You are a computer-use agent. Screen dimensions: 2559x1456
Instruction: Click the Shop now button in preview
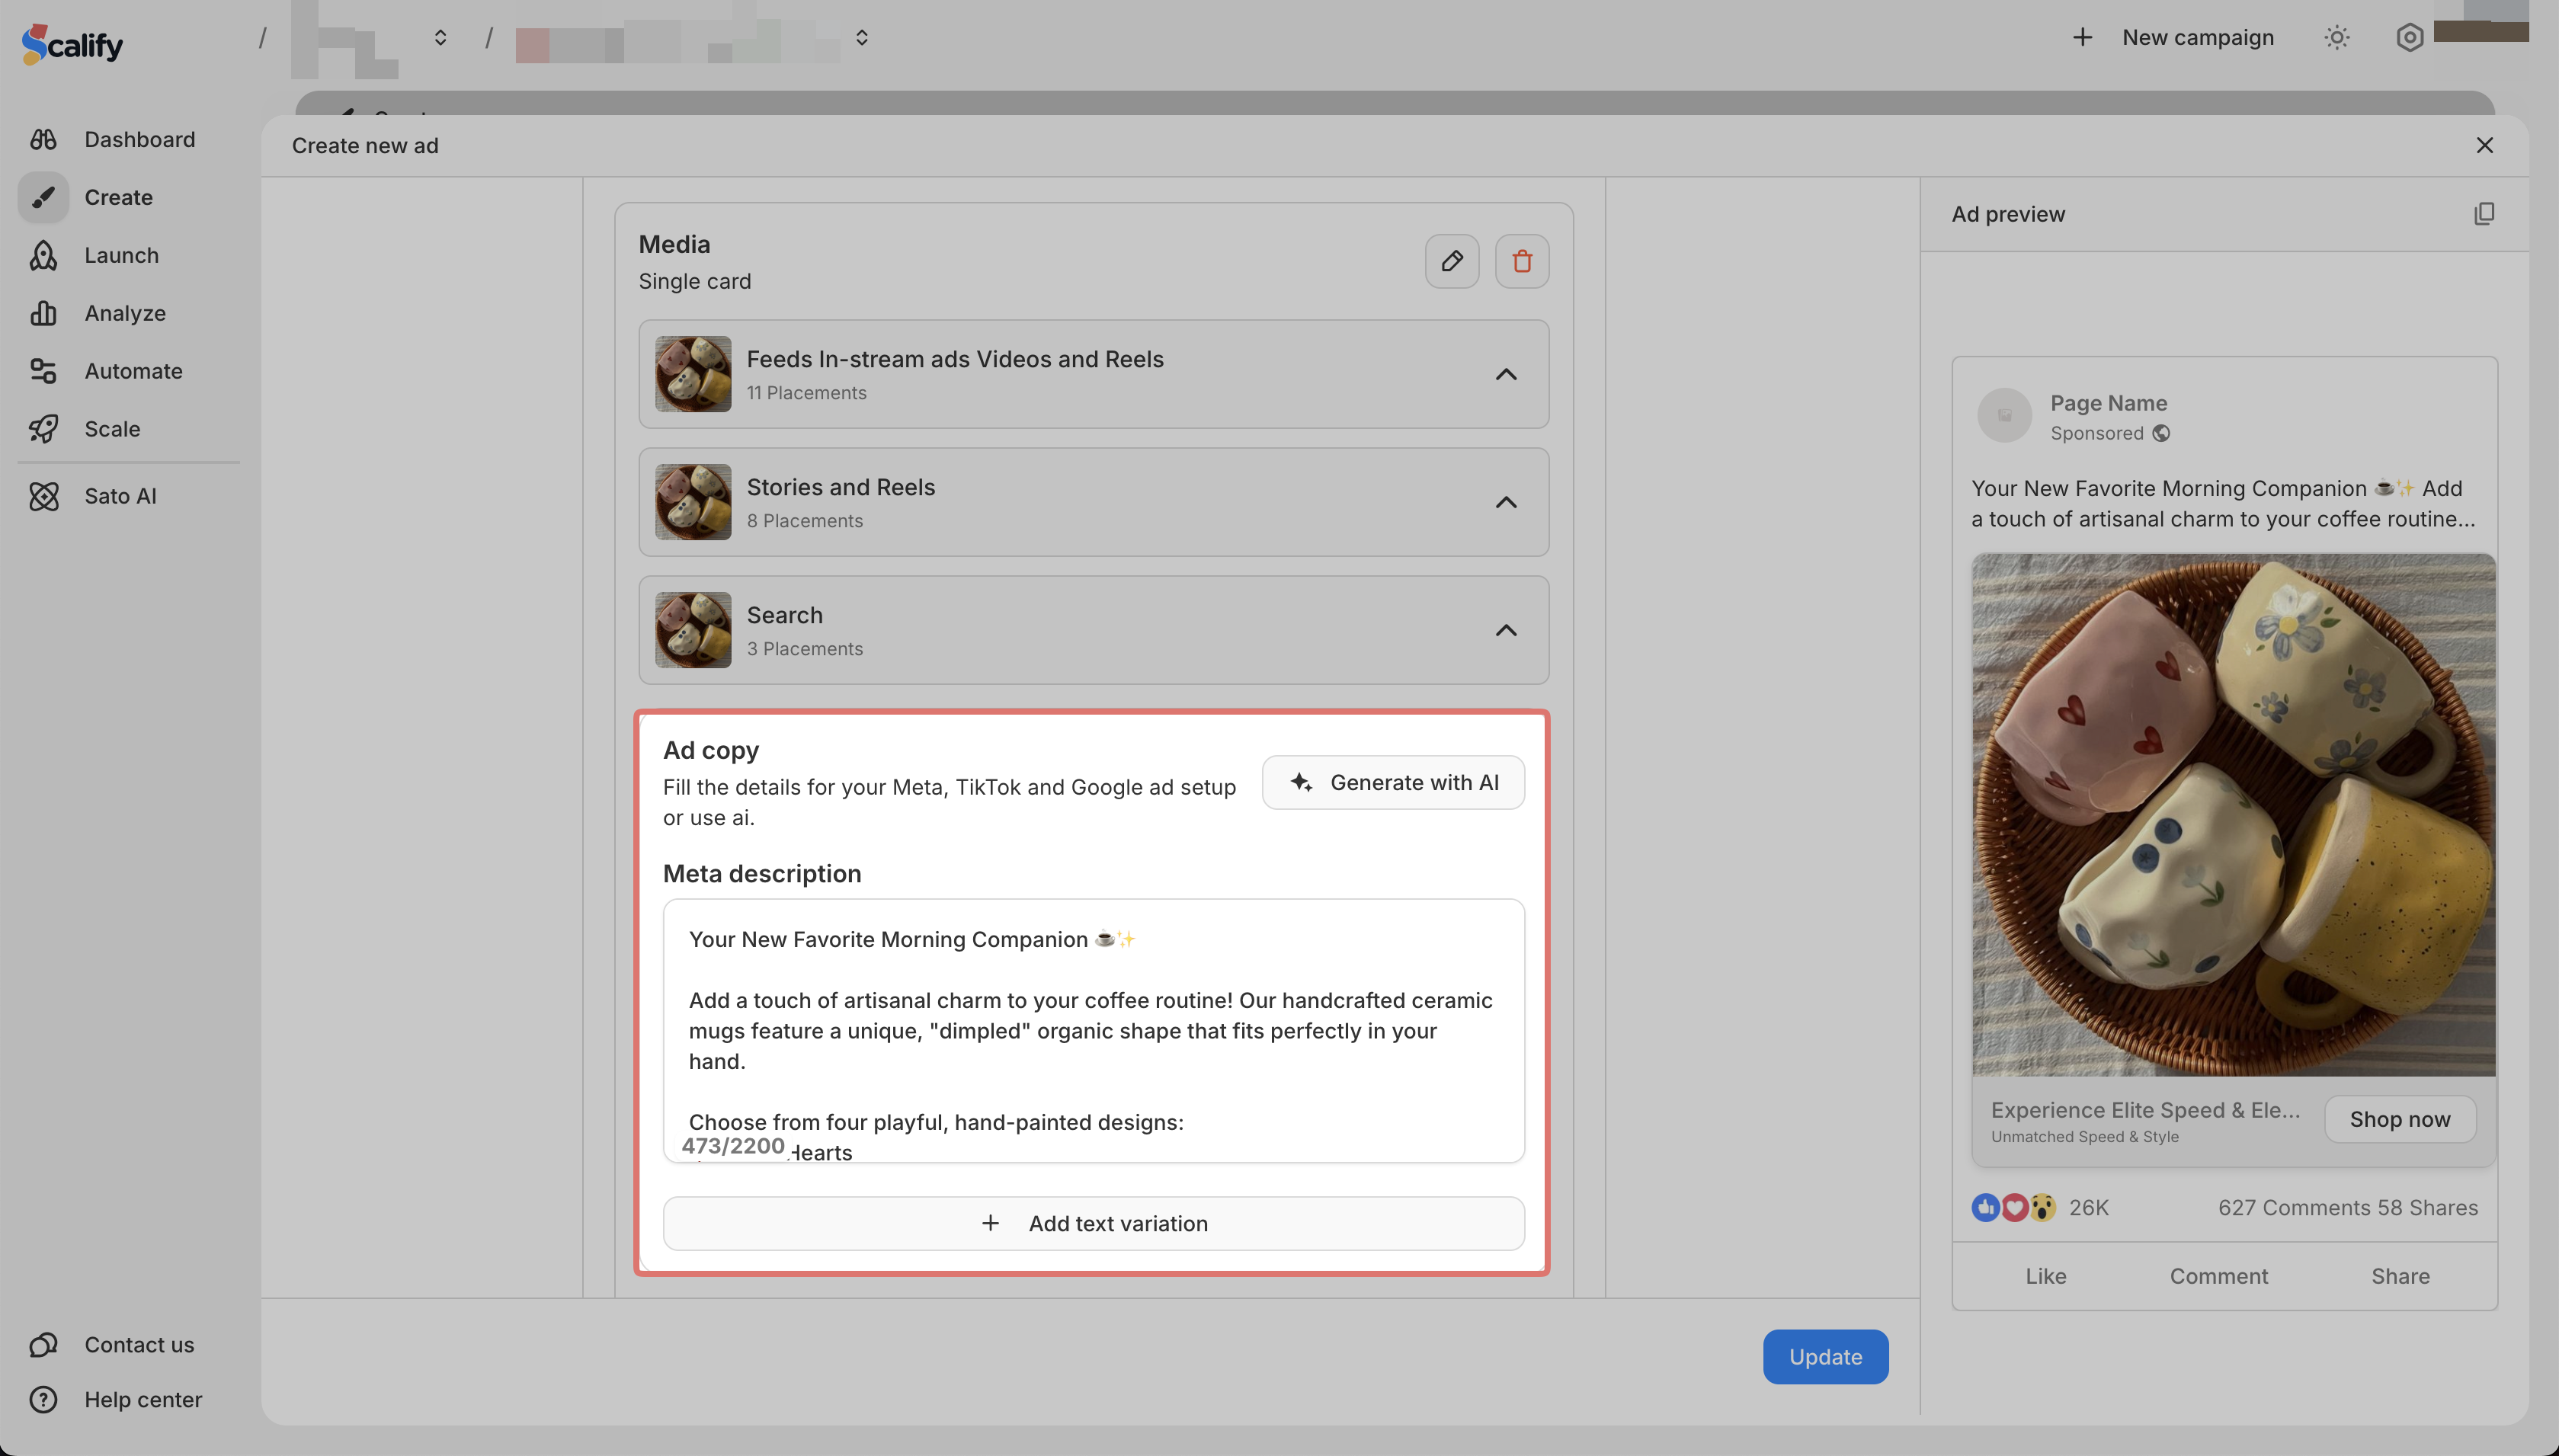click(2399, 1119)
